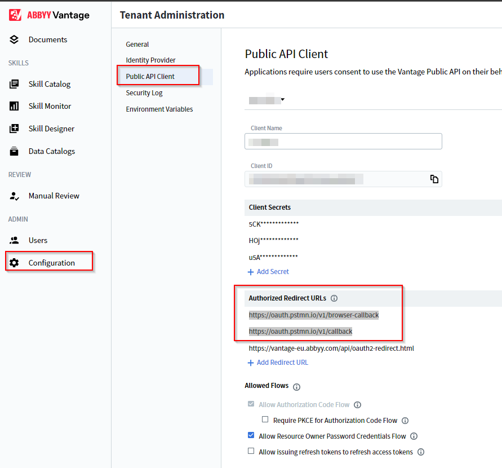
Task: Click the Users icon
Action: tap(15, 240)
